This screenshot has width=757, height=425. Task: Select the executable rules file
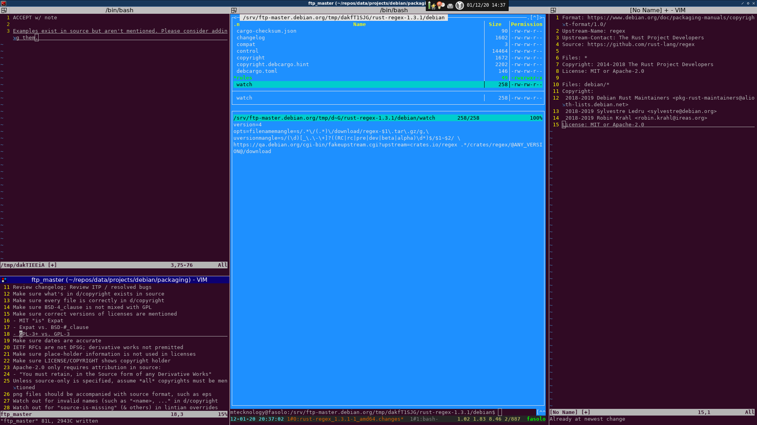242,78
